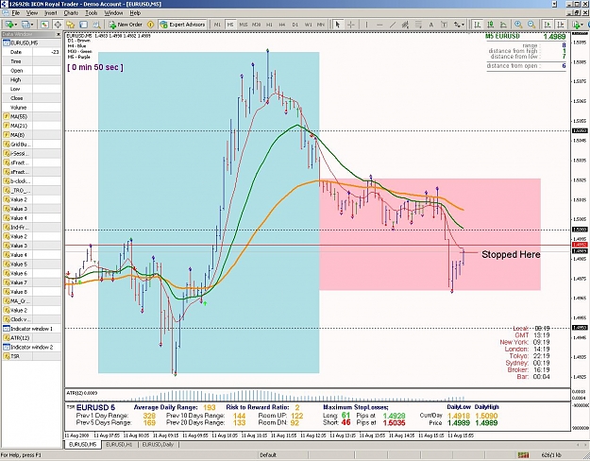Screen dimensions: 590x461
Task: Select the M5 timeframe button
Action: coord(230,25)
